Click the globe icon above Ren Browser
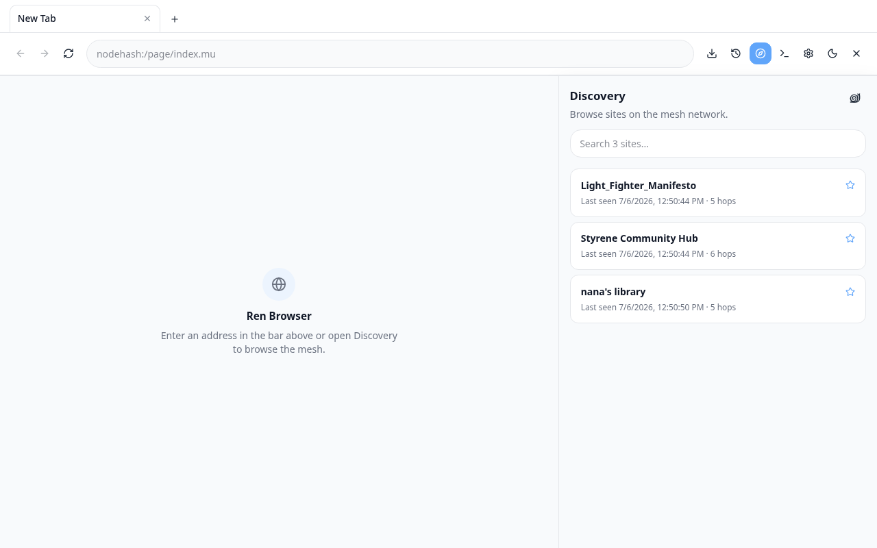 (279, 284)
